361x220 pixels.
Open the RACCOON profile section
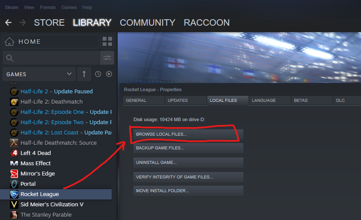click(206, 23)
